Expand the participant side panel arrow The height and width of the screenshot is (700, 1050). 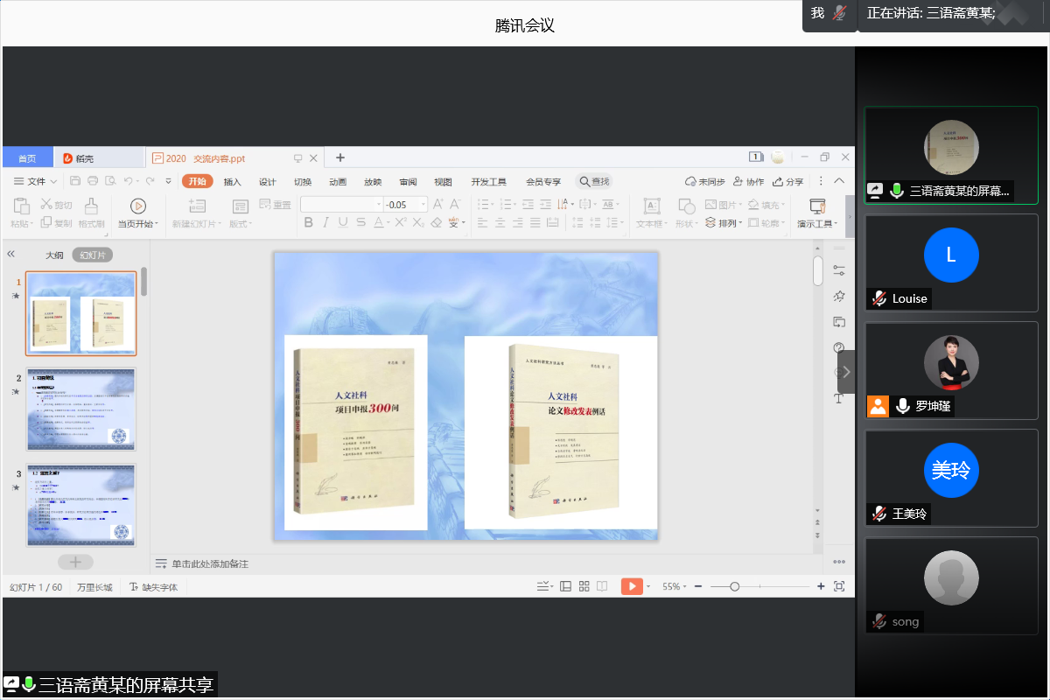pyautogui.click(x=845, y=372)
